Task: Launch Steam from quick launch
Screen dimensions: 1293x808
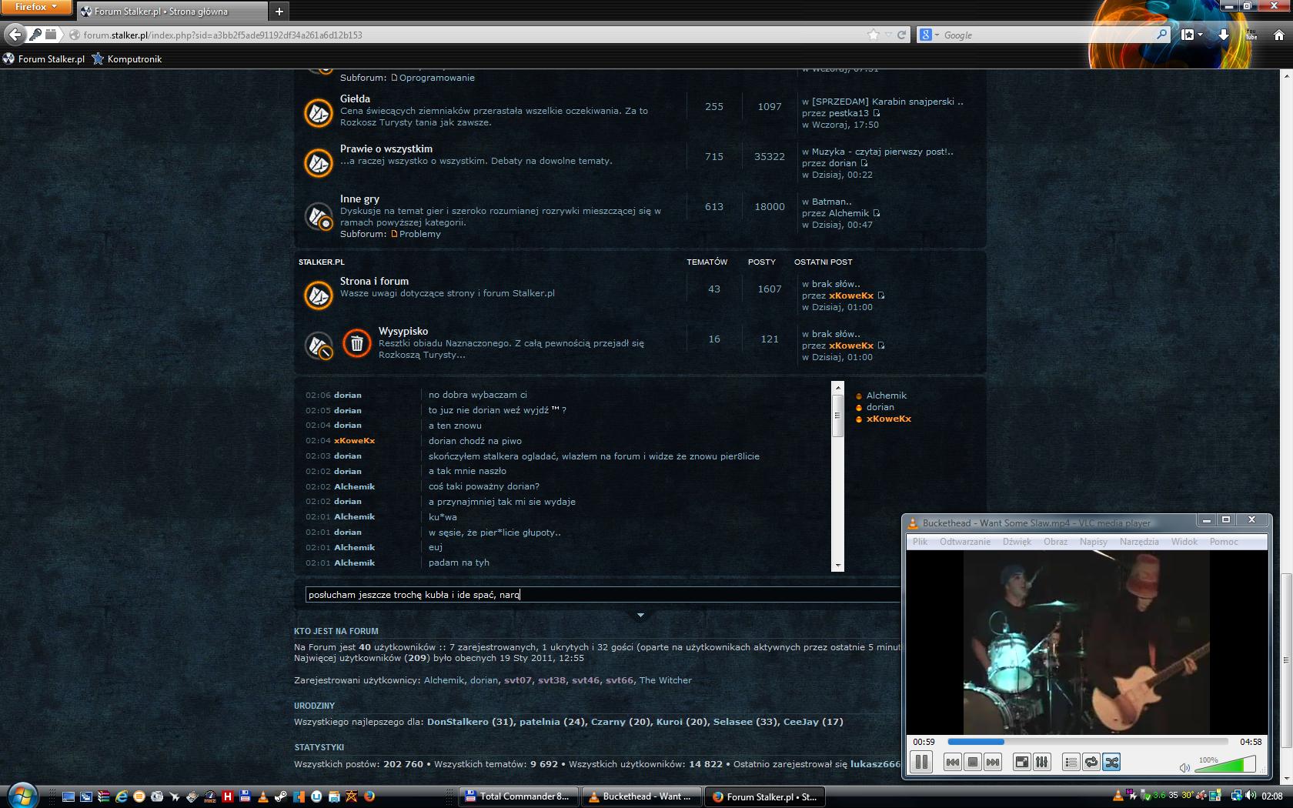Action: [x=281, y=796]
